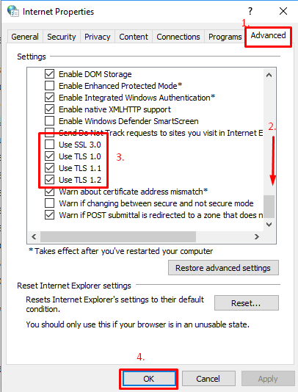
Task: Close the Internet Properties dialog
Action: pyautogui.click(x=283, y=11)
